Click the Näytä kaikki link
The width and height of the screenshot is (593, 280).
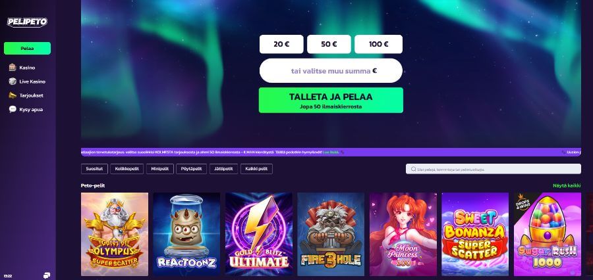[x=567, y=185]
